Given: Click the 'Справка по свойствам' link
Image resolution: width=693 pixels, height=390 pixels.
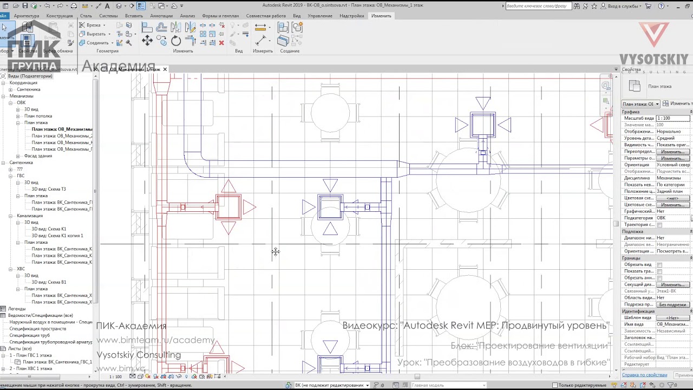Looking at the screenshot, I should pyautogui.click(x=644, y=375).
